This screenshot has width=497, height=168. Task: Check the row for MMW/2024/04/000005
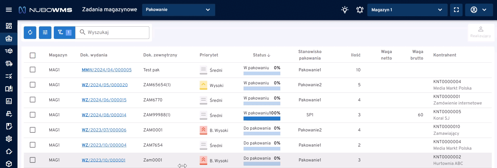point(33,70)
